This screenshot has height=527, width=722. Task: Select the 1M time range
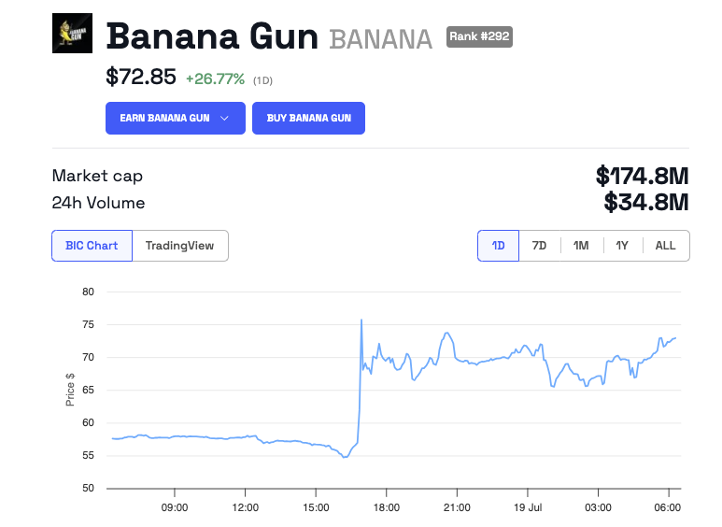[581, 246]
